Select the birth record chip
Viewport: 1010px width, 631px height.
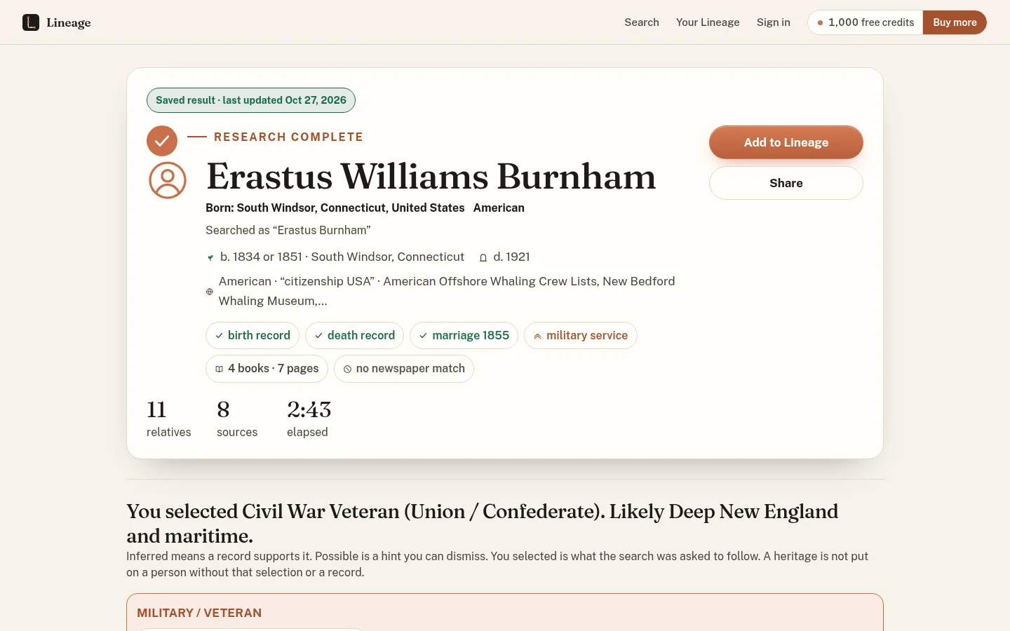click(252, 335)
